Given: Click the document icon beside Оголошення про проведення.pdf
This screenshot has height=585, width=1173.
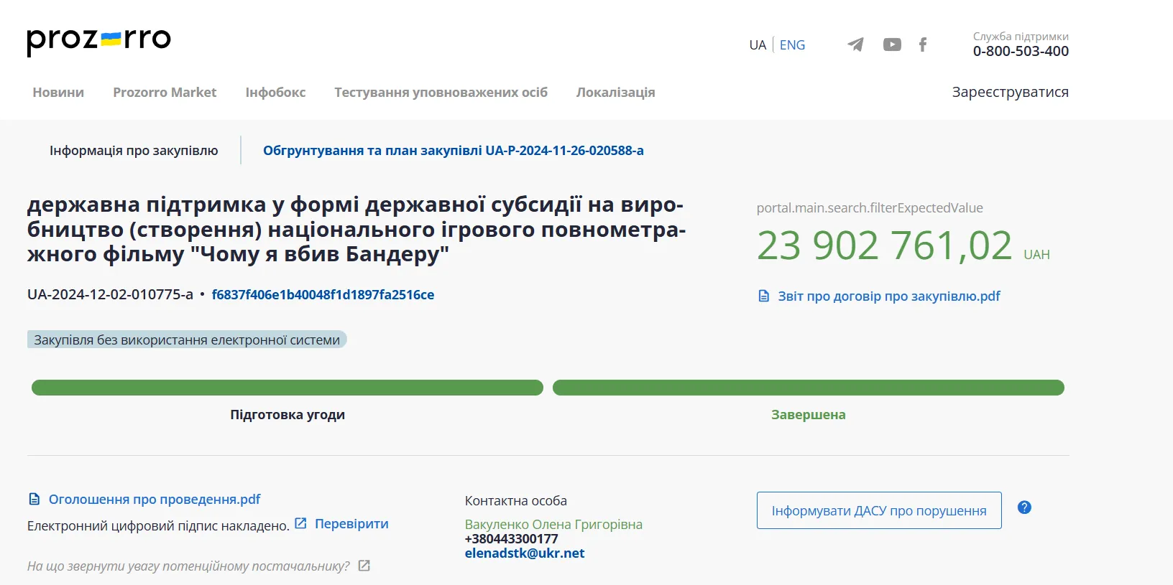Looking at the screenshot, I should point(34,499).
